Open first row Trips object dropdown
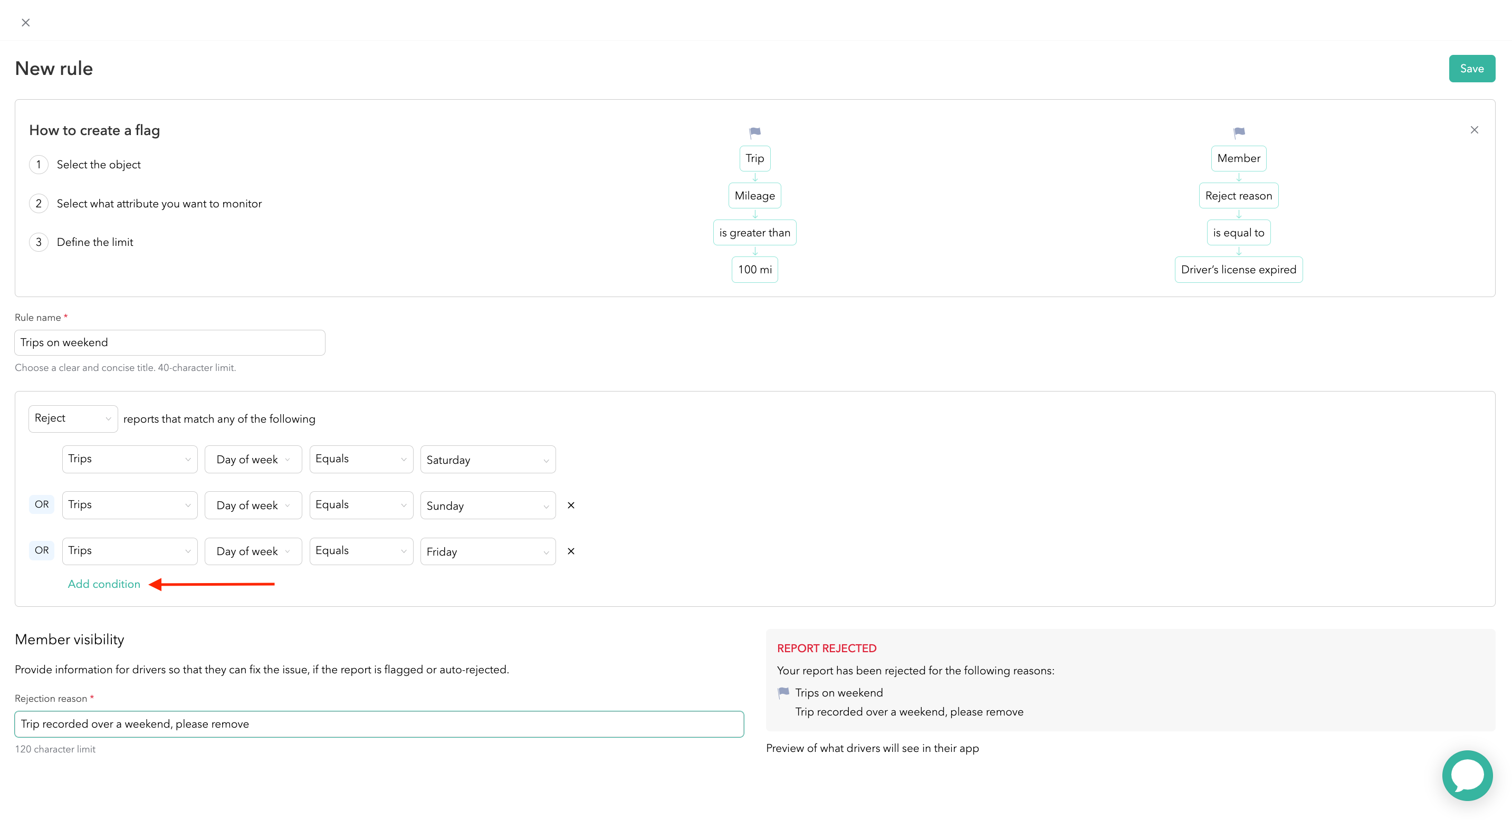Screen dimensions: 1512x820 [x=129, y=459]
